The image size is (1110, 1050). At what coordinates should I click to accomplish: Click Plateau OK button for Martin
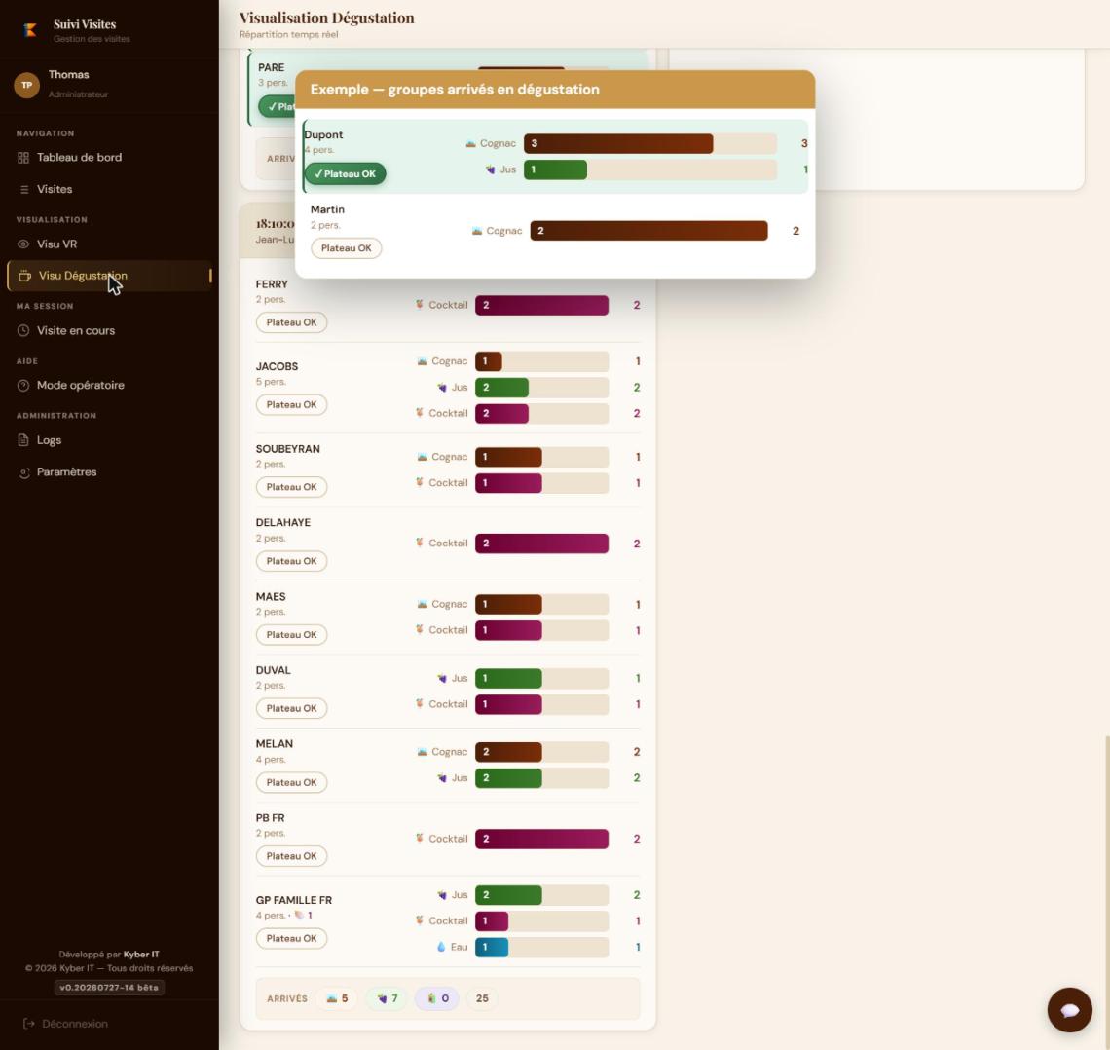click(x=347, y=248)
